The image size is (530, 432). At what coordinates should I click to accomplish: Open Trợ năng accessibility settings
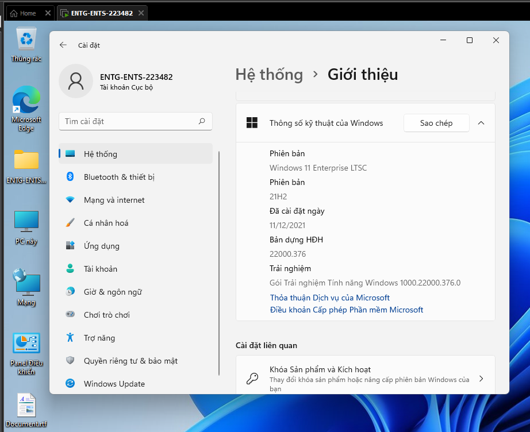(136, 337)
